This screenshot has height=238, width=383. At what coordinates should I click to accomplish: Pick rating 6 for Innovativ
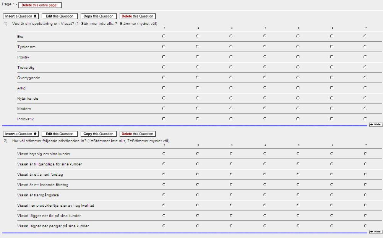331,119
